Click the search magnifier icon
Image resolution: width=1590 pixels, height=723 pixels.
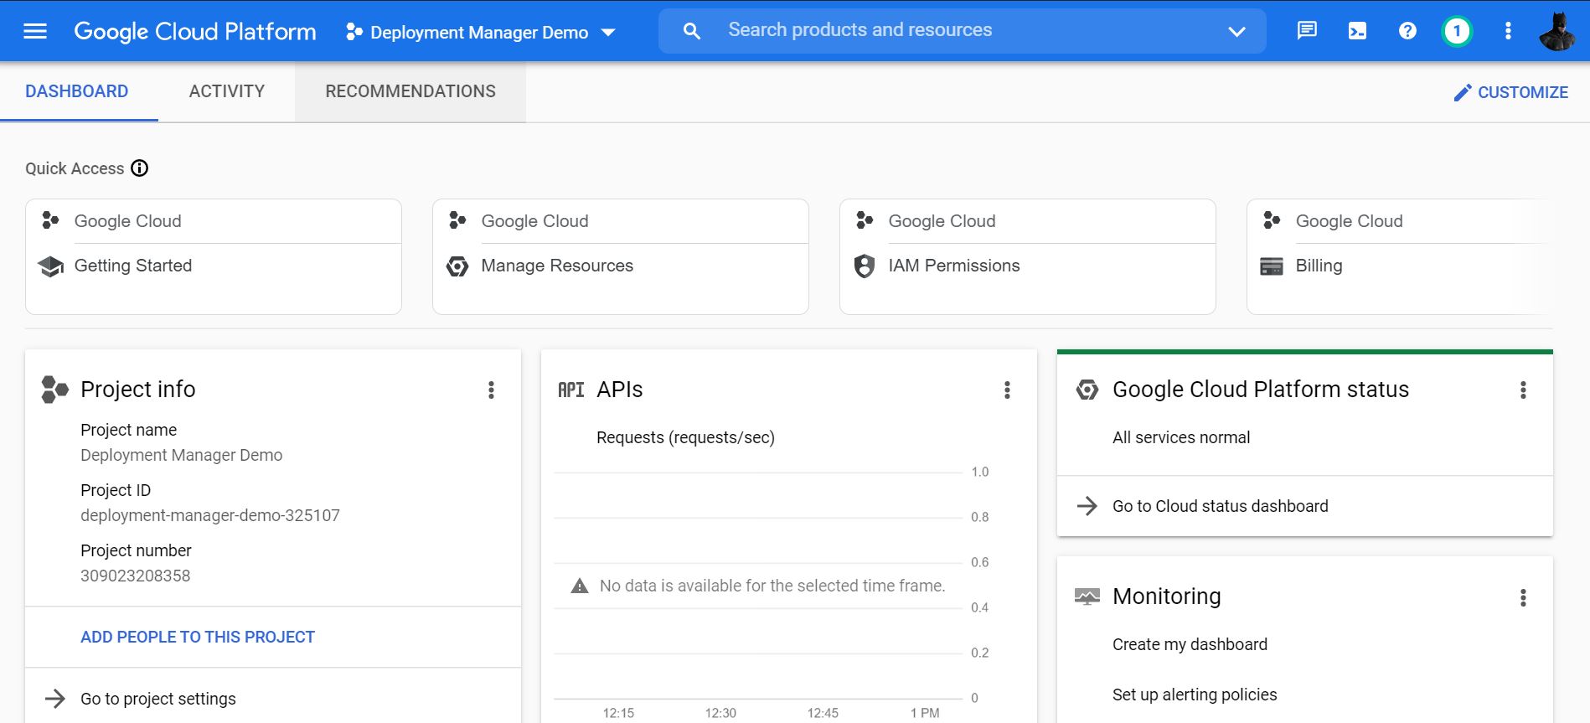click(691, 31)
